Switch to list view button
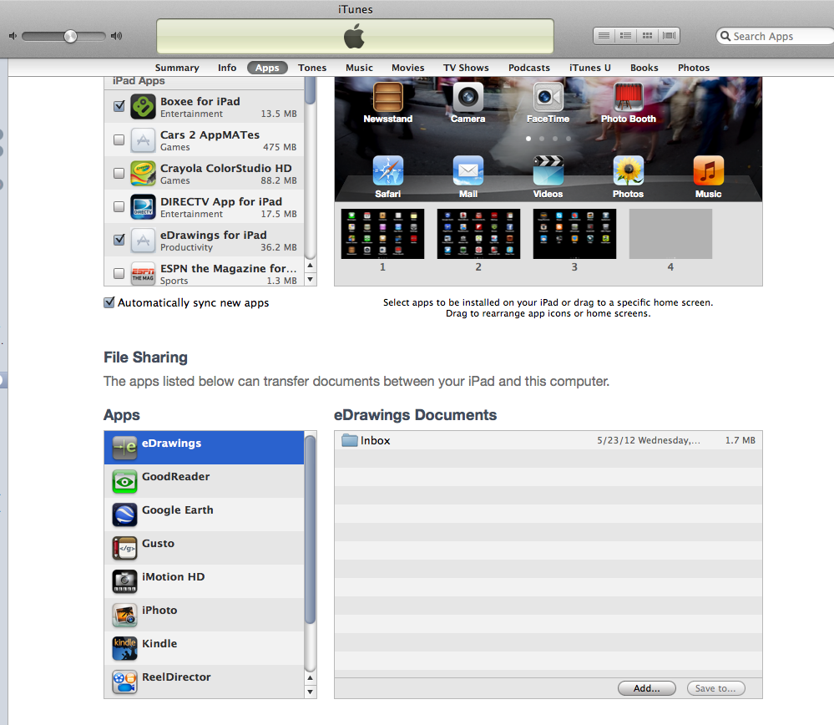The image size is (834, 725). (x=604, y=36)
